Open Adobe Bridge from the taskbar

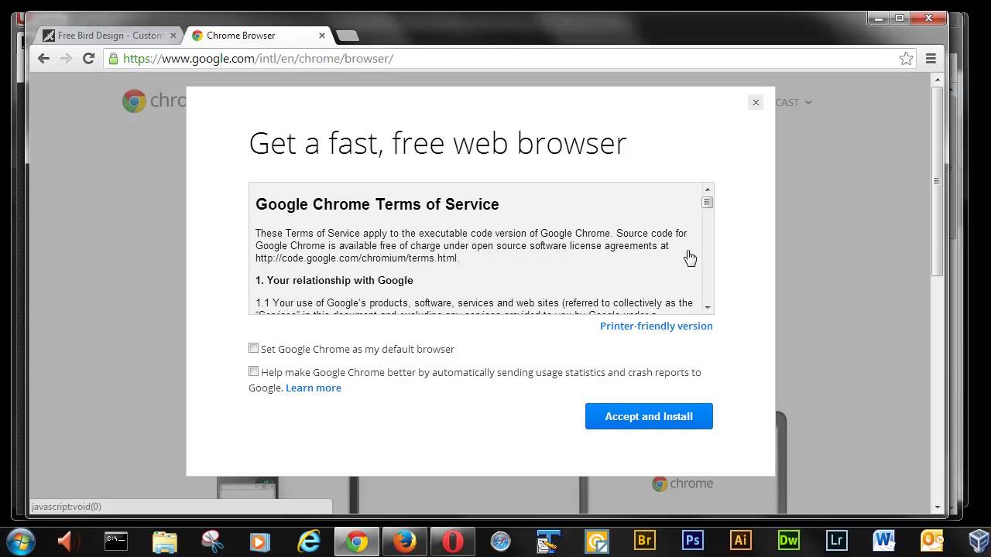pyautogui.click(x=644, y=541)
